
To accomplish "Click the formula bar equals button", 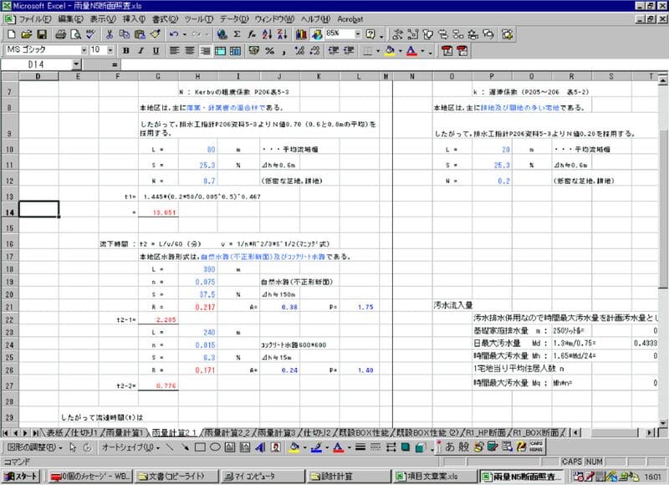I will [x=115, y=64].
